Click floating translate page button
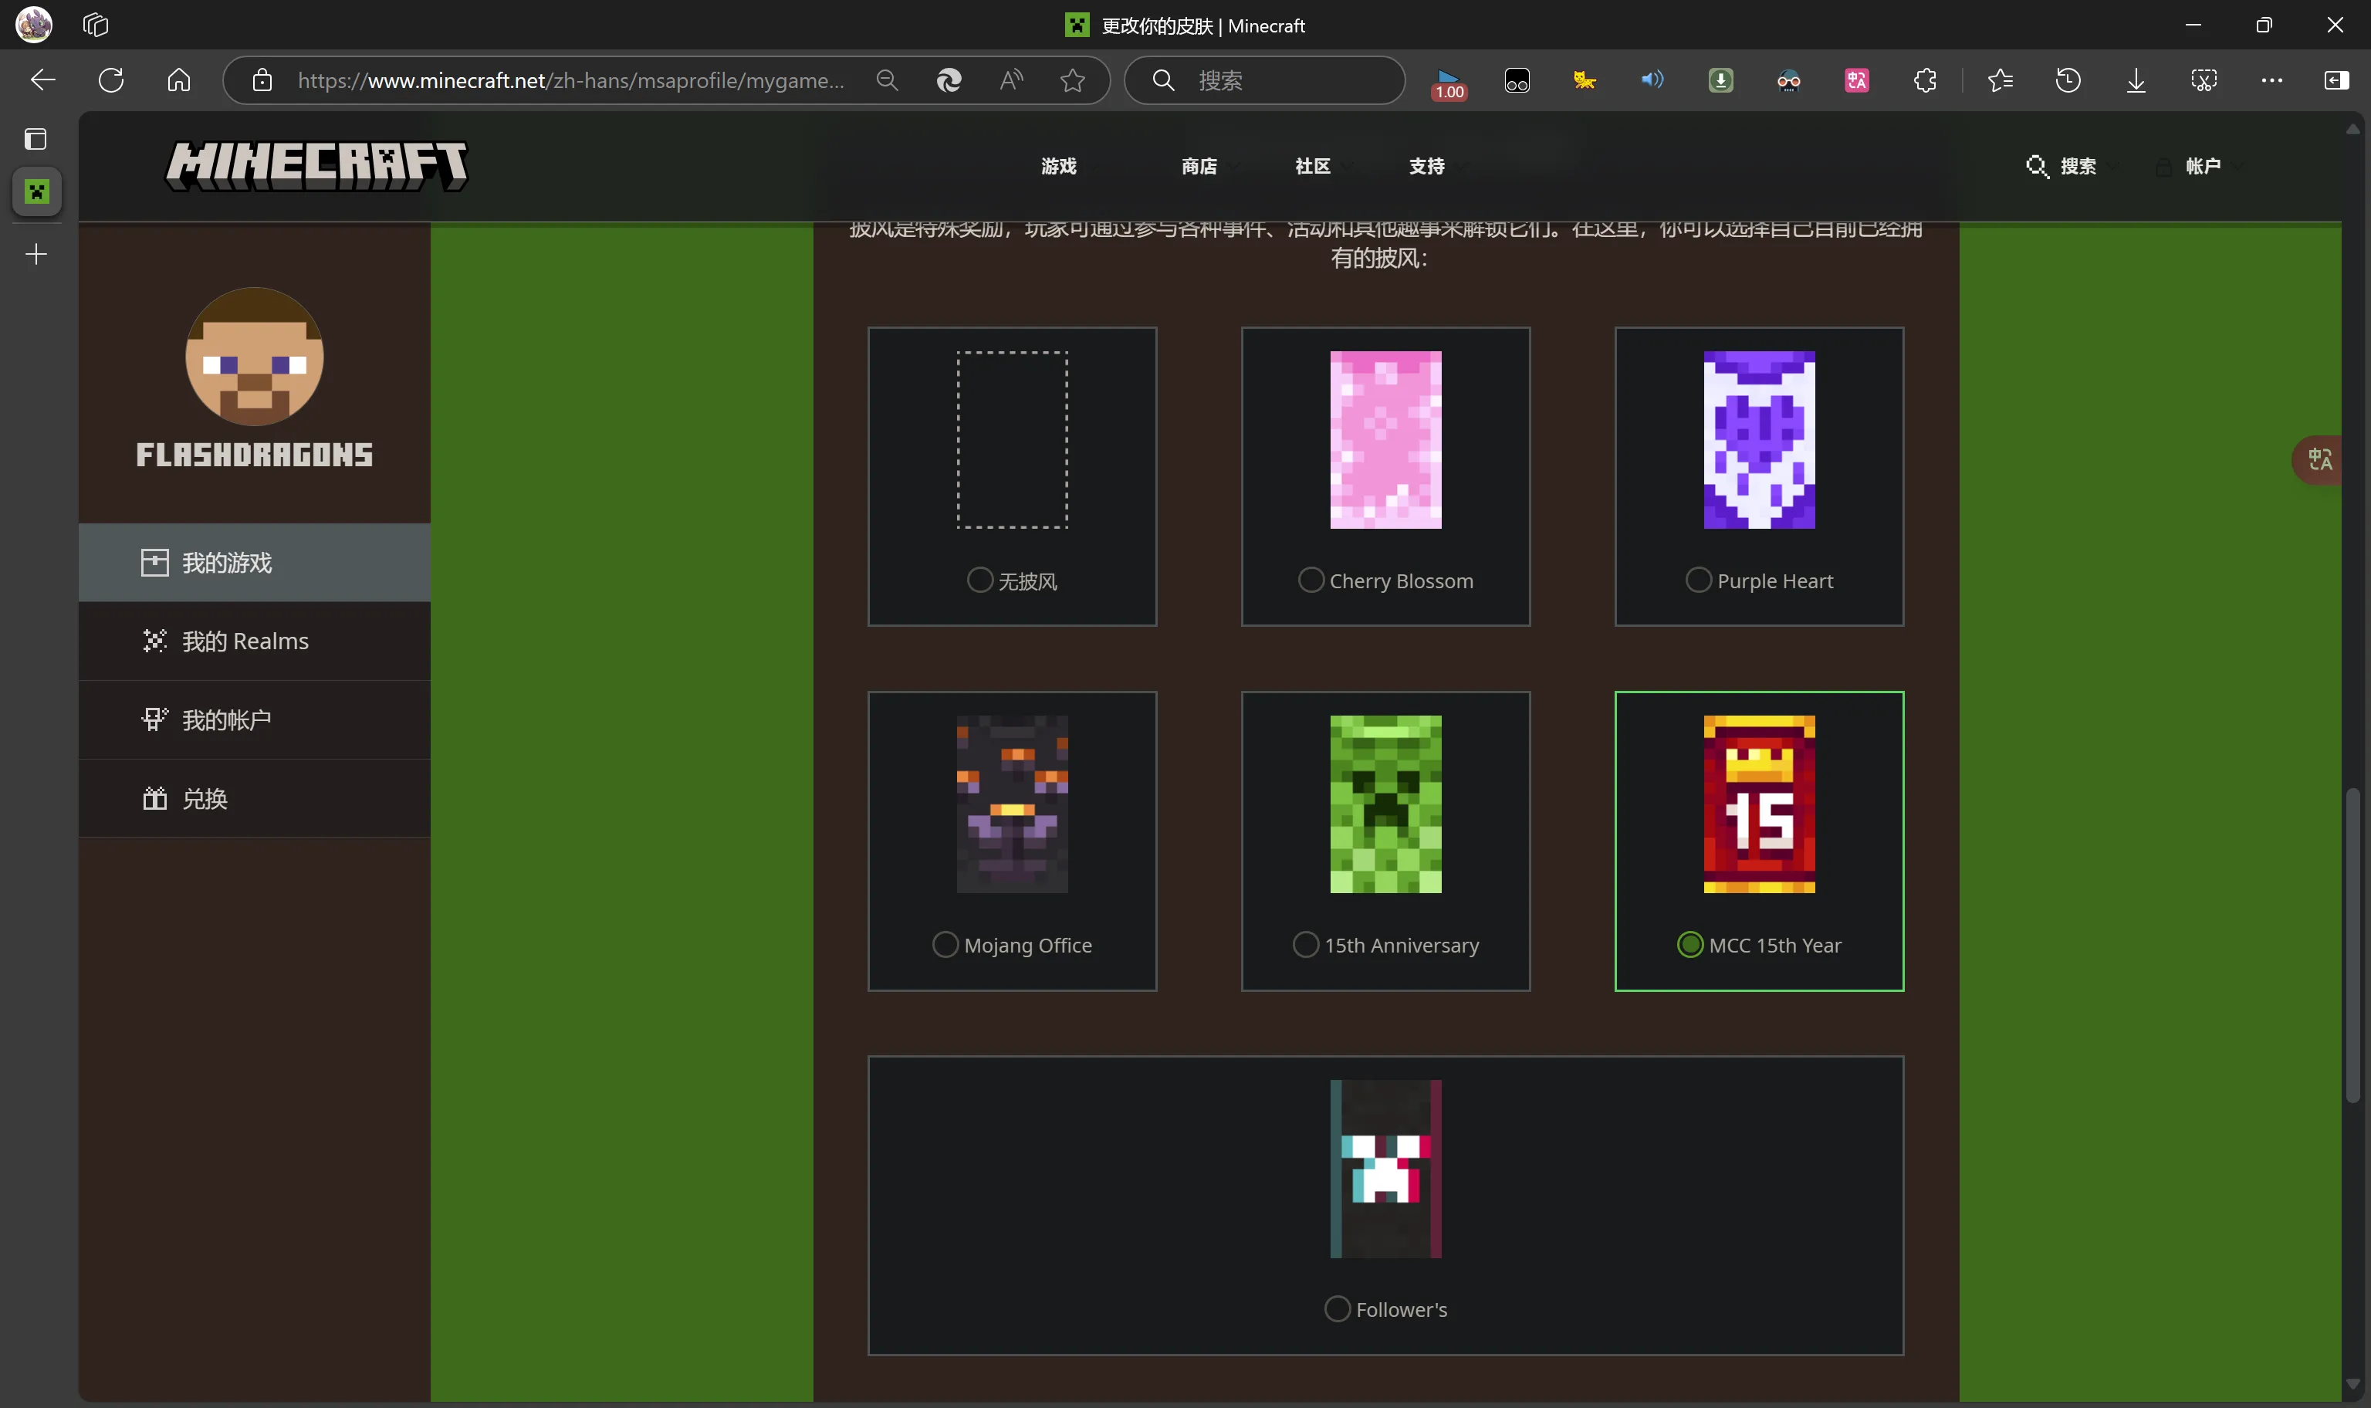Viewport: 2371px width, 1408px height. click(x=2319, y=460)
